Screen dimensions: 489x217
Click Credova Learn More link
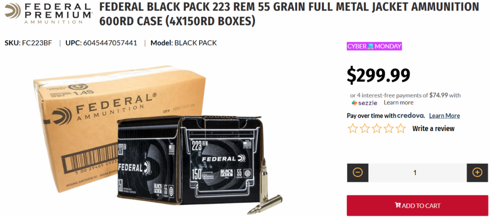[x=444, y=116]
